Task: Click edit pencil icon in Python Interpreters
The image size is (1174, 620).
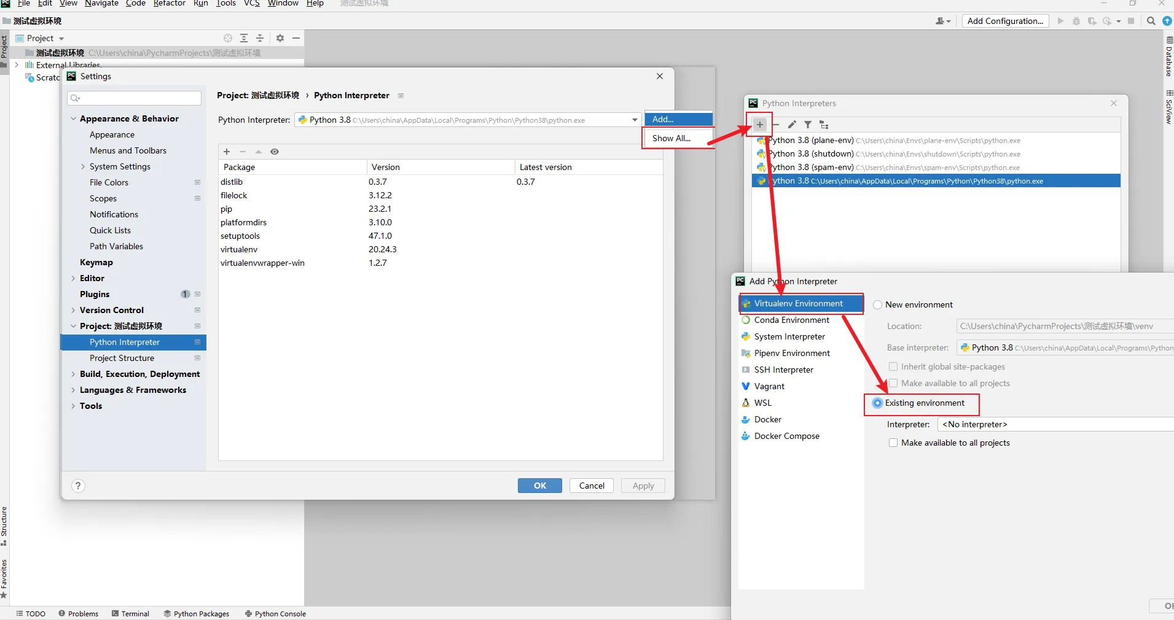Action: click(x=792, y=125)
